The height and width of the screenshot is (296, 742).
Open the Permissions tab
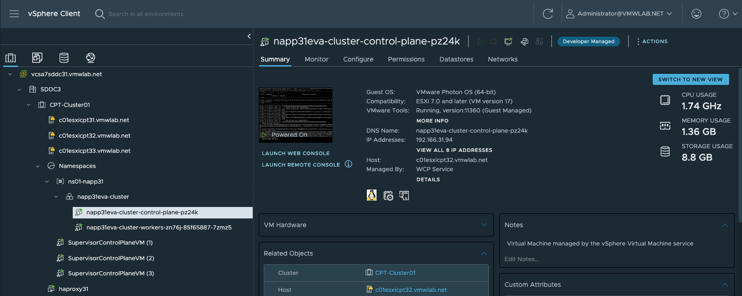tap(406, 59)
